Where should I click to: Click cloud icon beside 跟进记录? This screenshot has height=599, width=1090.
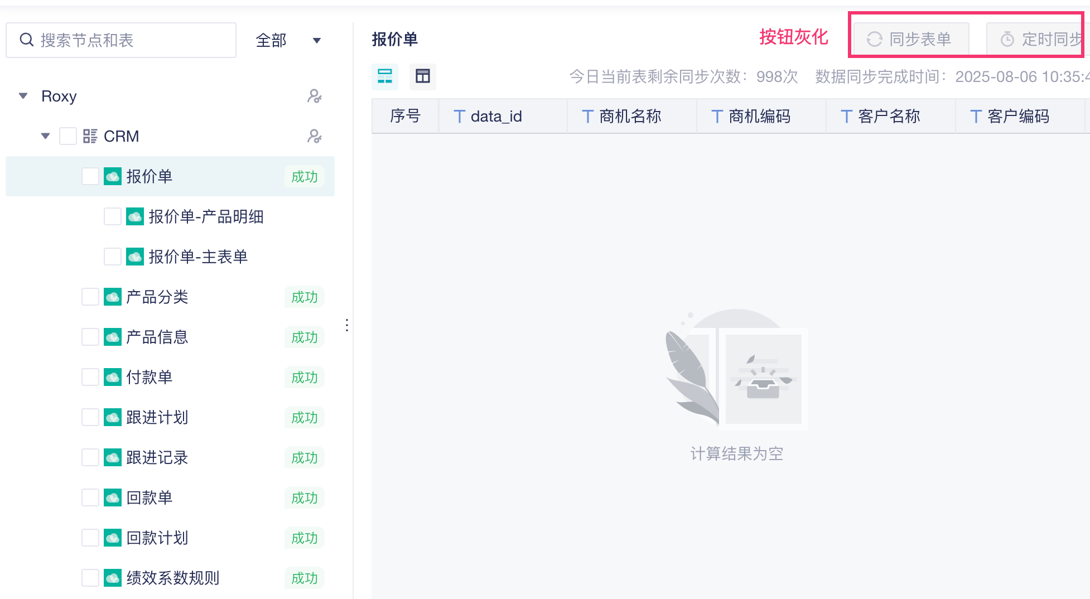click(113, 457)
